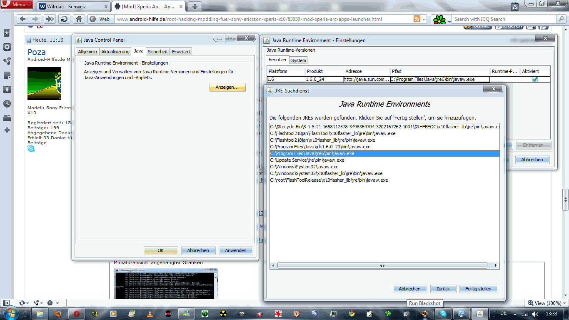Open the Widgets gear panel in Opera sidebar
The width and height of the screenshot is (569, 320).
[x=7, y=47]
